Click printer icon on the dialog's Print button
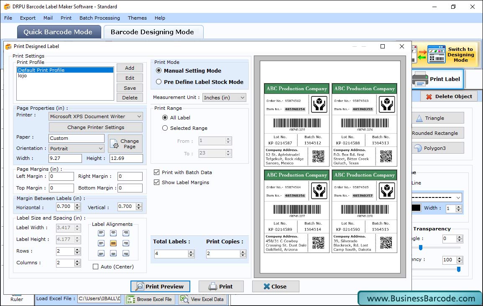This screenshot has width=483, height=306. pos(213,286)
